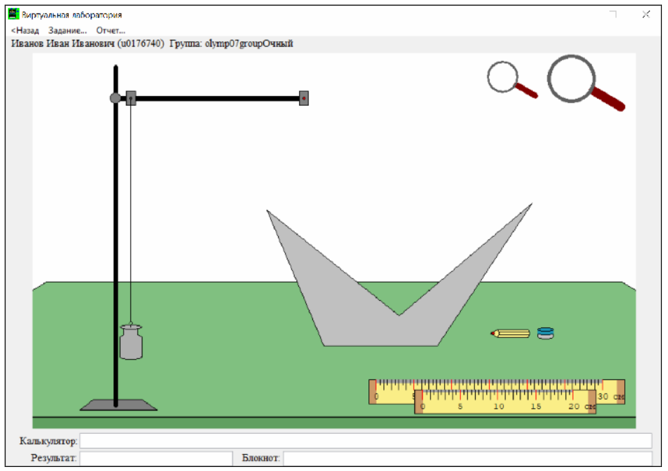Pick up the blue pushpin button
The image size is (668, 471).
pos(545,333)
